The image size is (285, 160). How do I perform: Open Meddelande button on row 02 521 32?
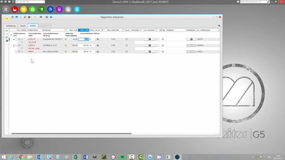(x=191, y=39)
